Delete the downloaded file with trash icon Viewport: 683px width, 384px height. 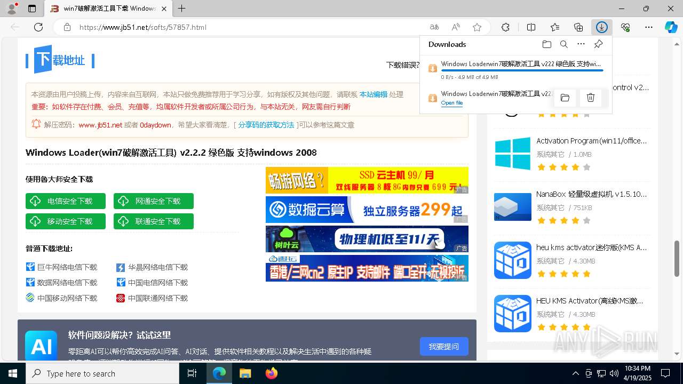coord(591,98)
